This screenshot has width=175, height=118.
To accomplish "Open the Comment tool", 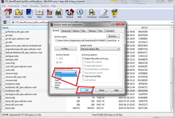I will click(104, 13).
